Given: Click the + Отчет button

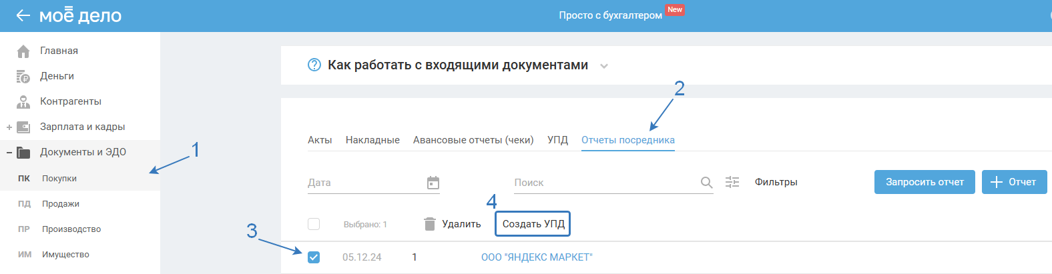Looking at the screenshot, I should (1015, 182).
